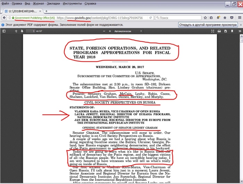Go back with the browser back arrow
243x184 pixels.
(x=4, y=18)
